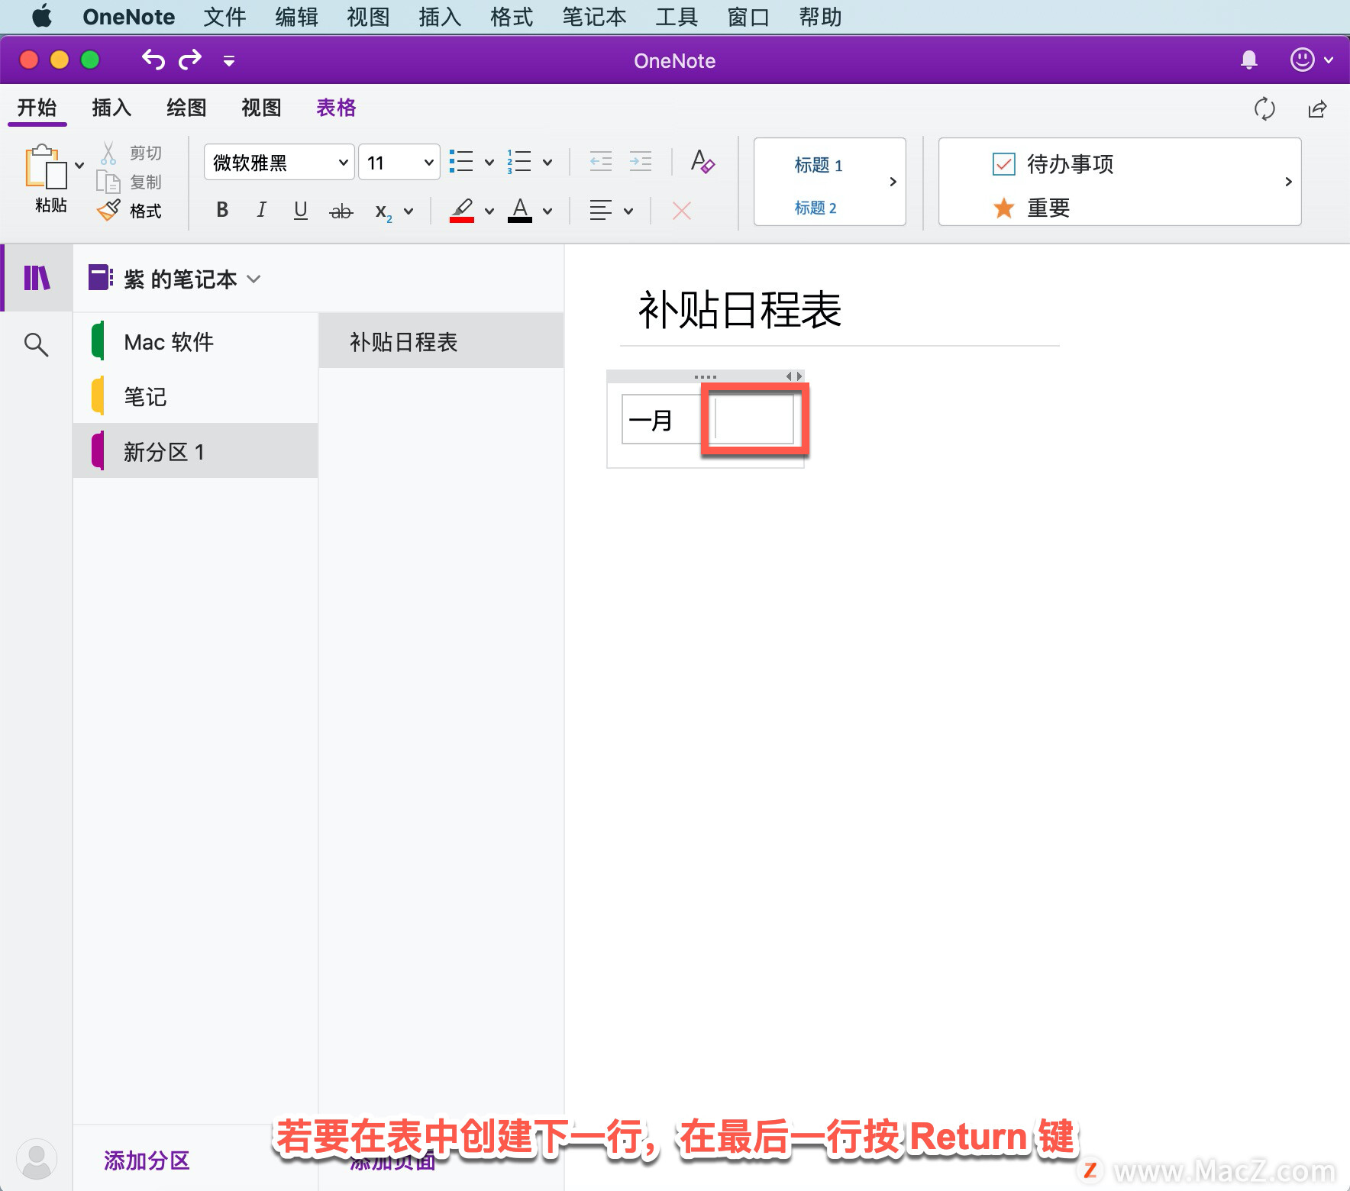Open the 笔记本 menu in menu bar
Screen dimensions: 1350x1191
point(594,17)
